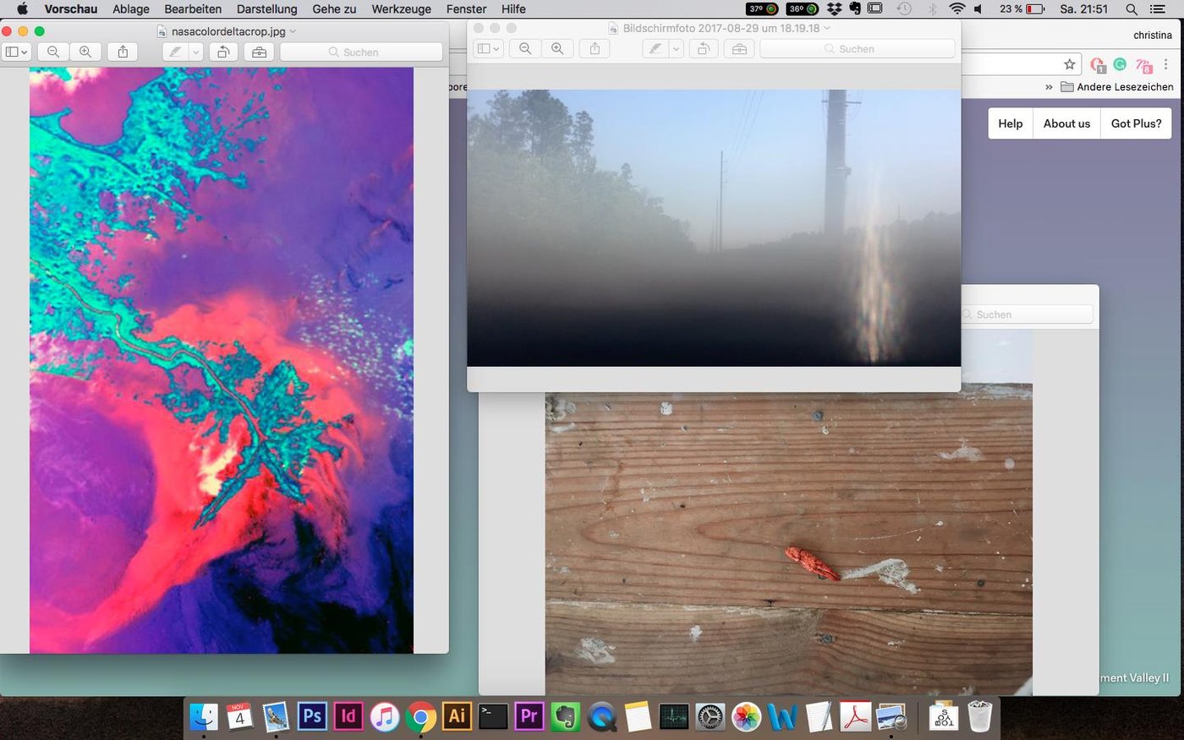
Task: Rotate the nasacolordeltacrop.jpg image left
Action: [x=223, y=52]
